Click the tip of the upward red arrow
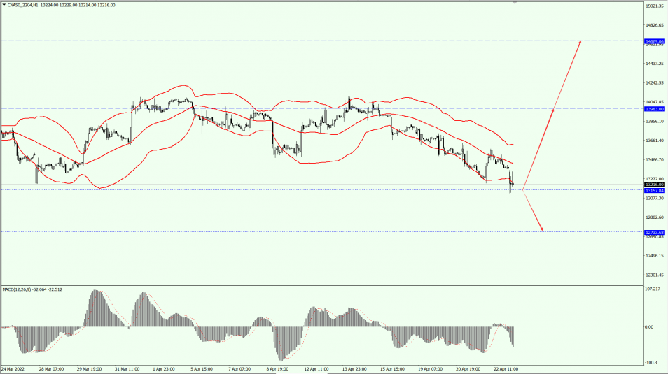This screenshot has height=374, width=668. [580, 41]
